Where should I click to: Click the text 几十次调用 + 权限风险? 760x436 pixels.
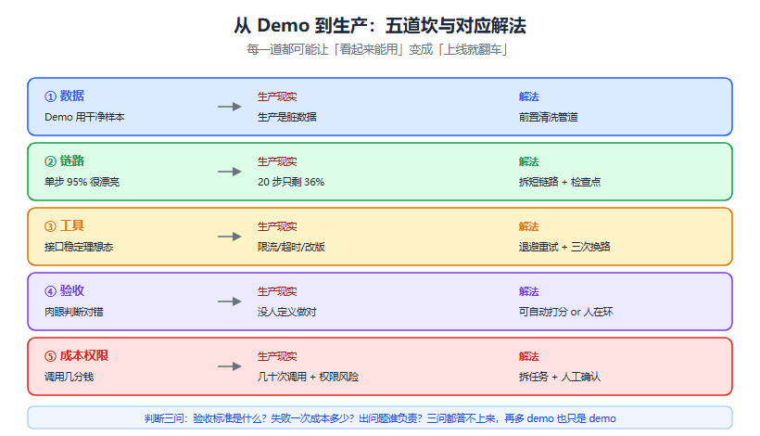point(308,377)
